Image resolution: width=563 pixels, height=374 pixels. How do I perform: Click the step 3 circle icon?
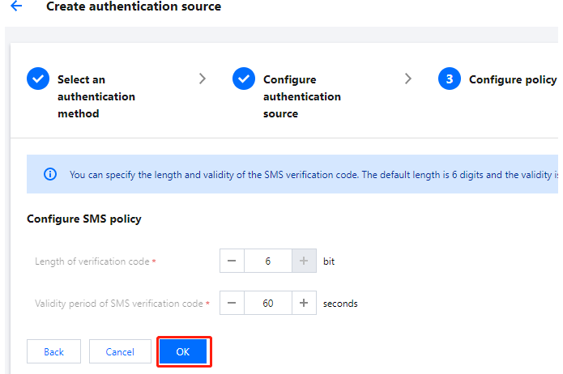[449, 79]
